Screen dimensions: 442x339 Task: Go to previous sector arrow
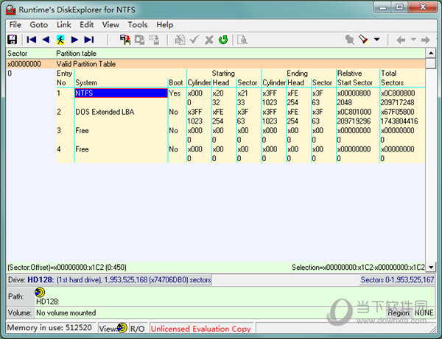46,40
